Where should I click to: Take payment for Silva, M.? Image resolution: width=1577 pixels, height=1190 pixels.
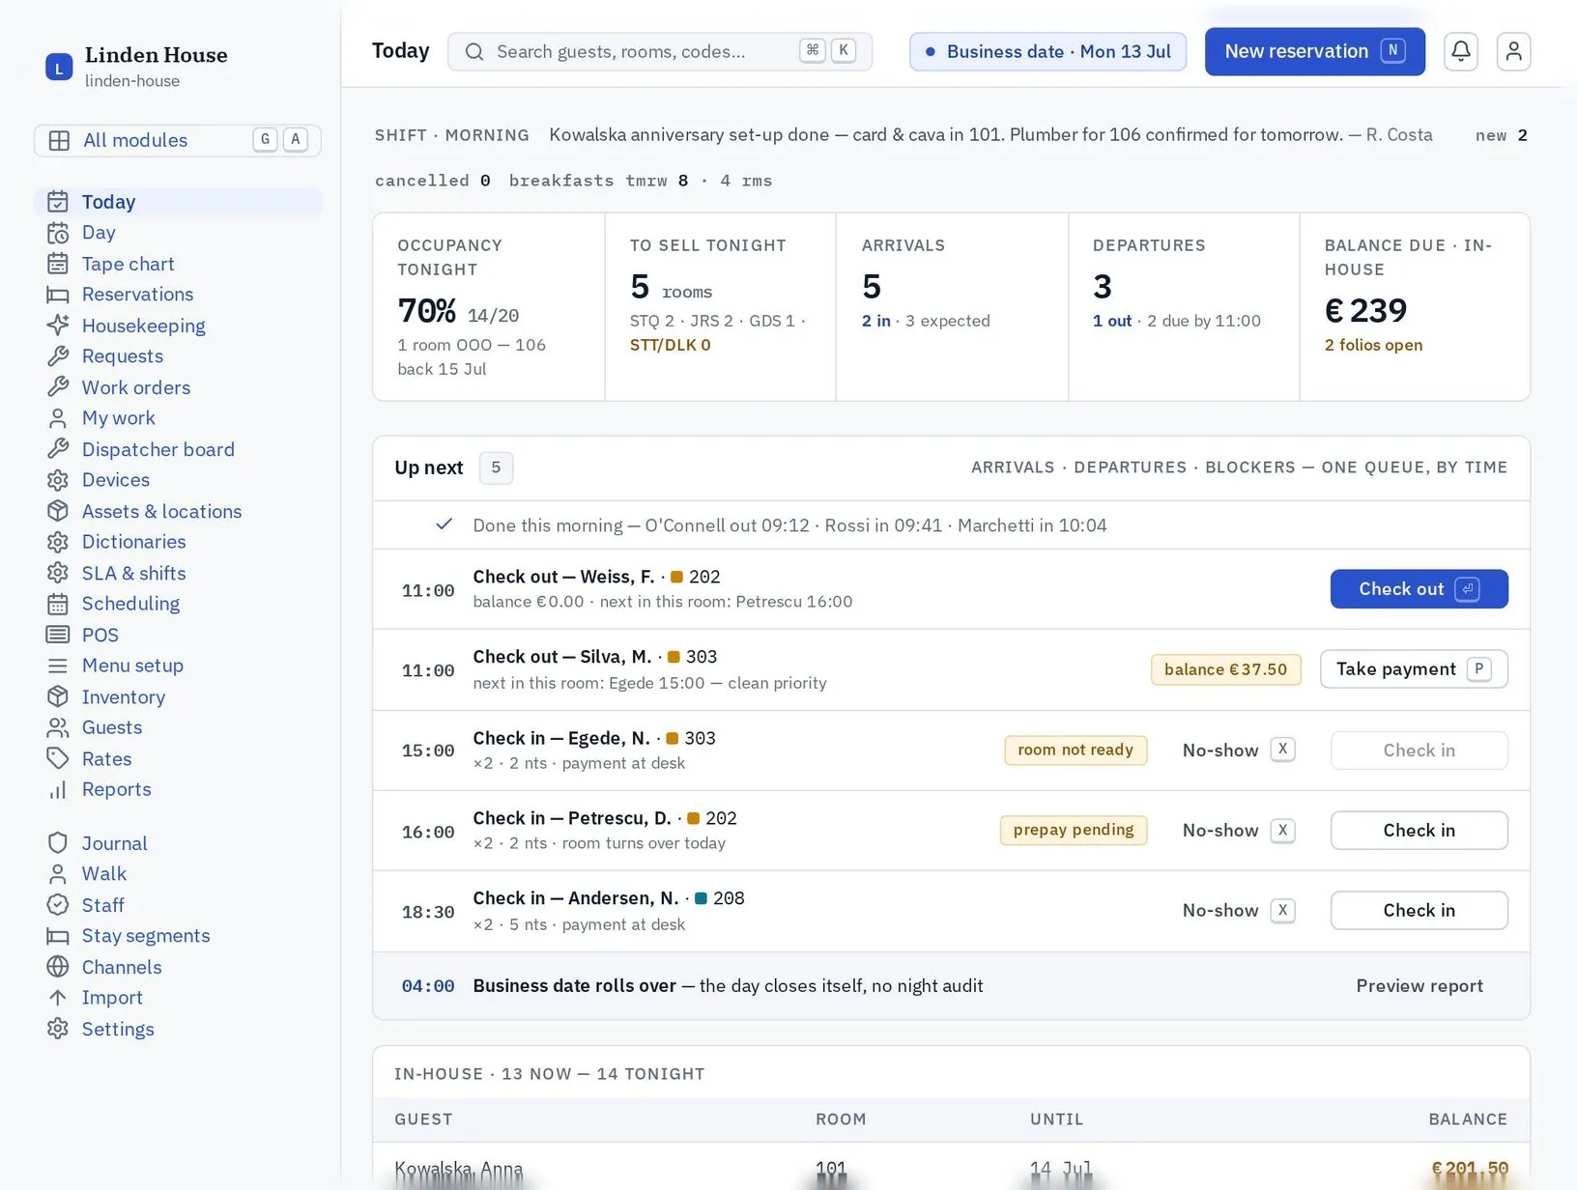[1414, 669]
